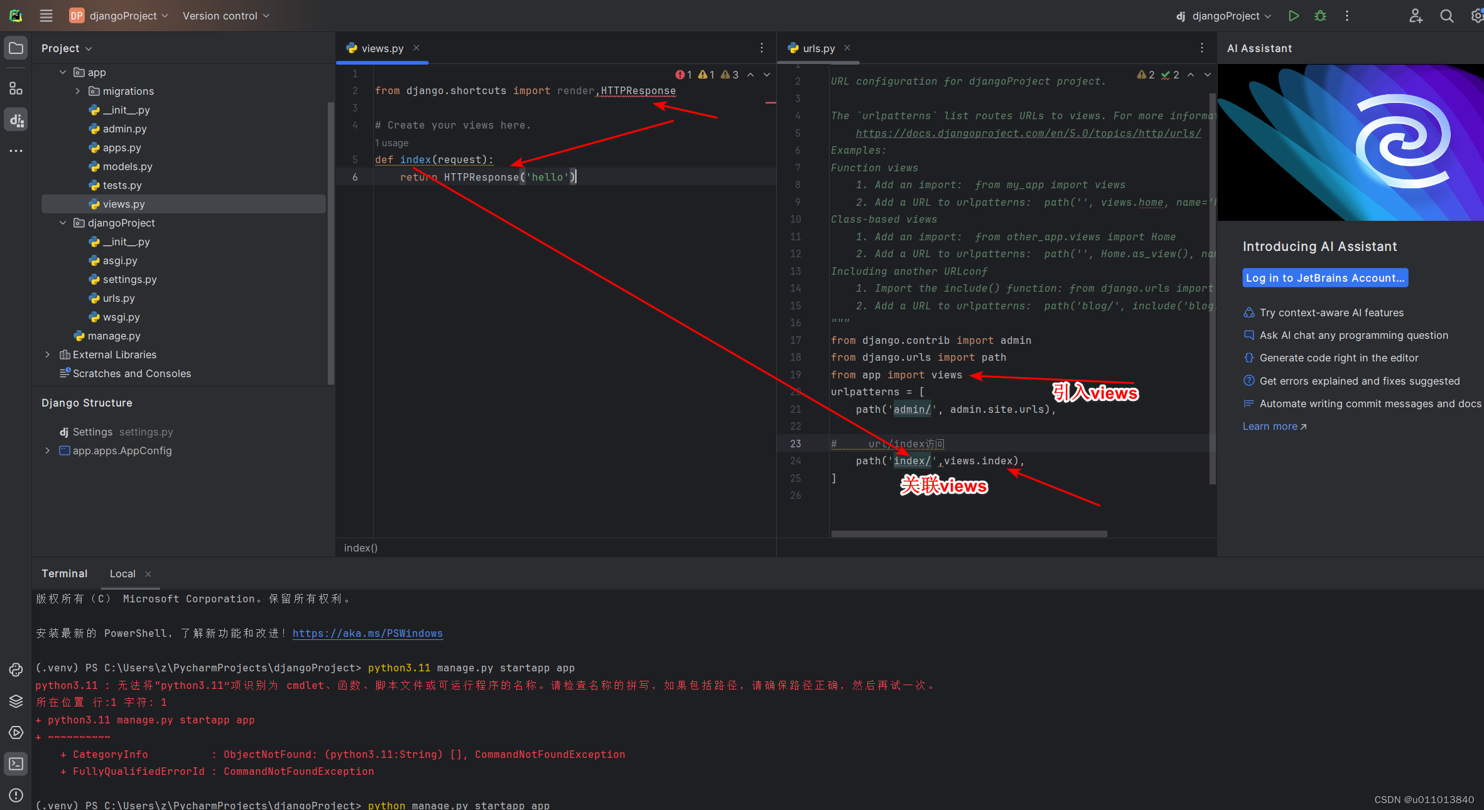The height and width of the screenshot is (810, 1484).
Task: Click the green Run button
Action: (x=1293, y=16)
